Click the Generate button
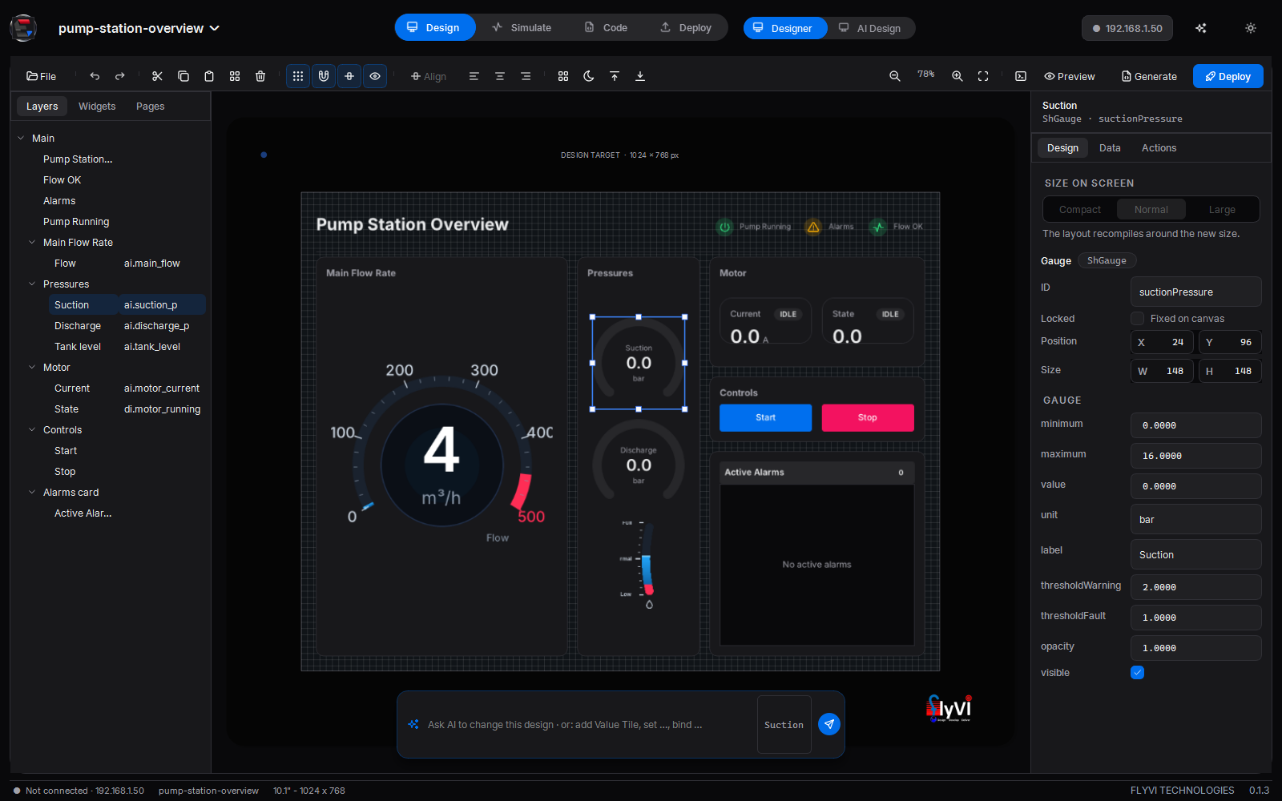Screen dimensions: 1282x801 pyautogui.click(x=1149, y=76)
